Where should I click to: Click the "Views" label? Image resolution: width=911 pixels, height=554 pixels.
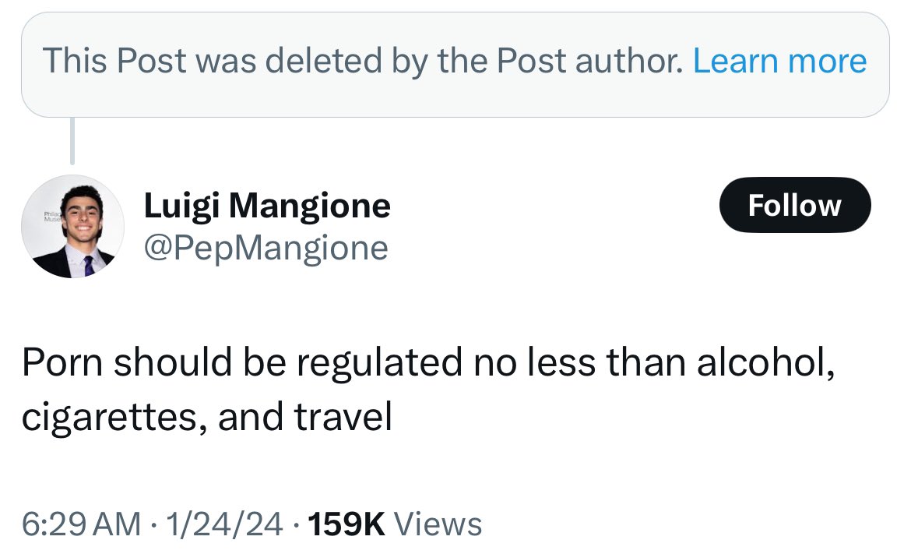[438, 524]
